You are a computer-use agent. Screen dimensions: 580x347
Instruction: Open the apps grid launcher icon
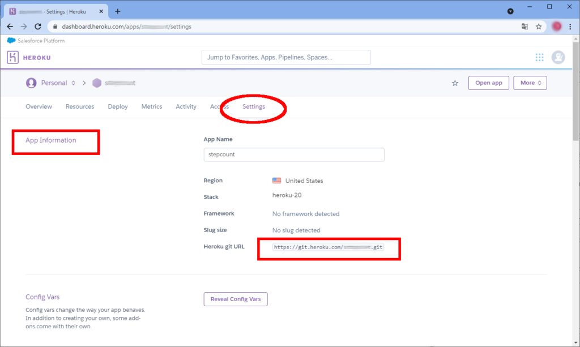click(x=539, y=57)
